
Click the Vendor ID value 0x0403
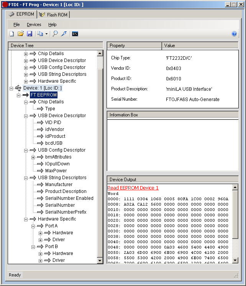point(174,69)
